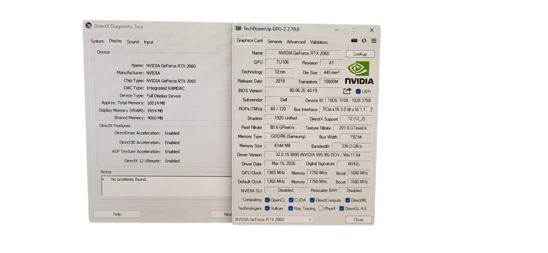Click the GPU-Z refresh icon

364,41
